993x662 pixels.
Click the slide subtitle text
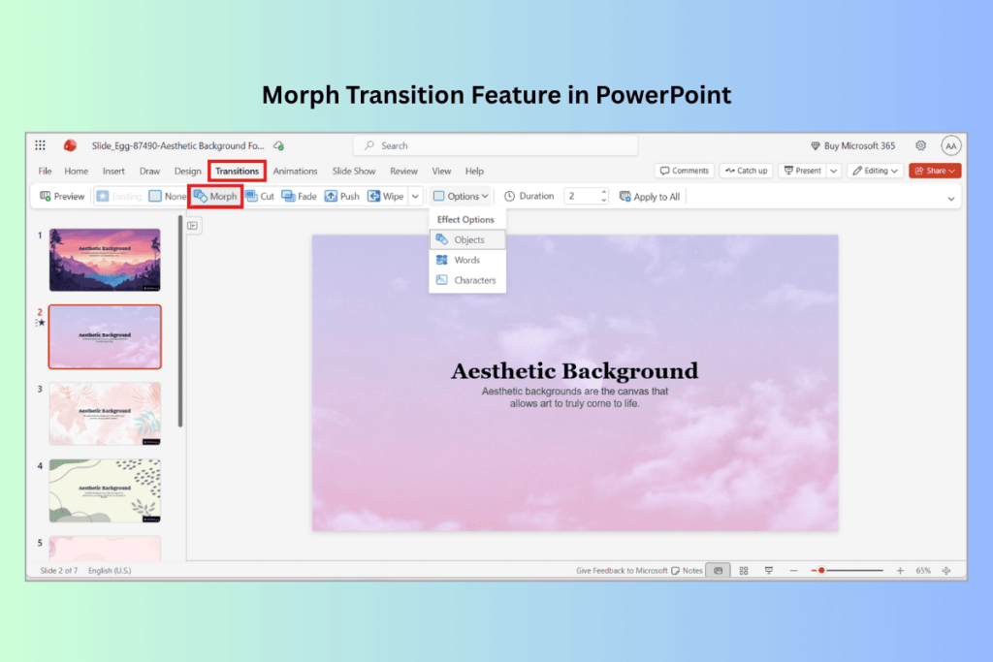574,397
